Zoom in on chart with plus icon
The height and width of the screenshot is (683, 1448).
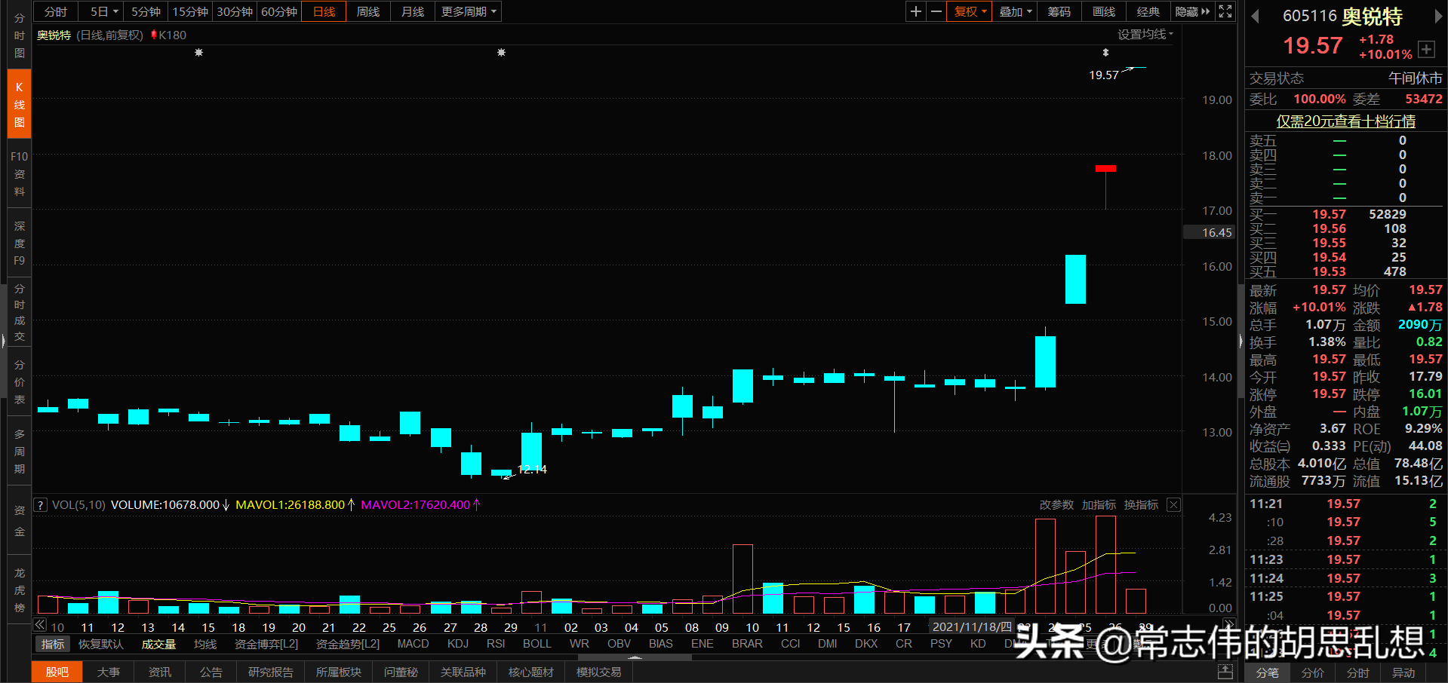coord(915,11)
